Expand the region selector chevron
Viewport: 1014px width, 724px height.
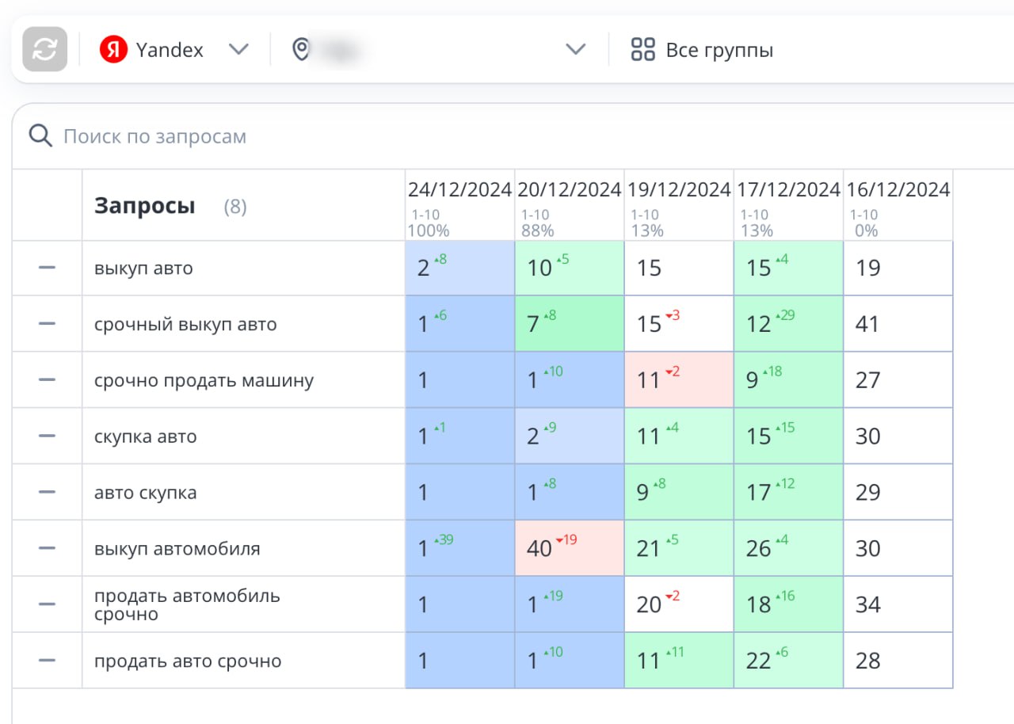click(576, 50)
